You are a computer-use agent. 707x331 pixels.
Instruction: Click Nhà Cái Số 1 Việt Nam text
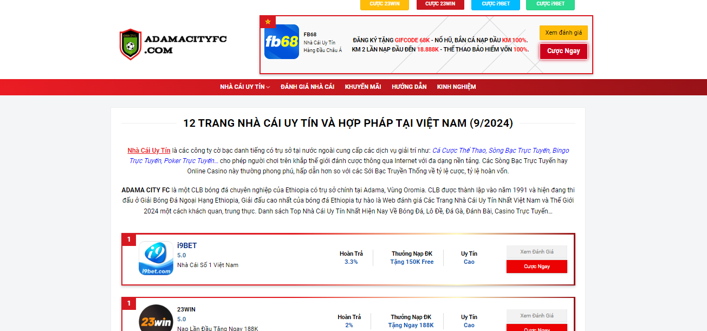(207, 265)
